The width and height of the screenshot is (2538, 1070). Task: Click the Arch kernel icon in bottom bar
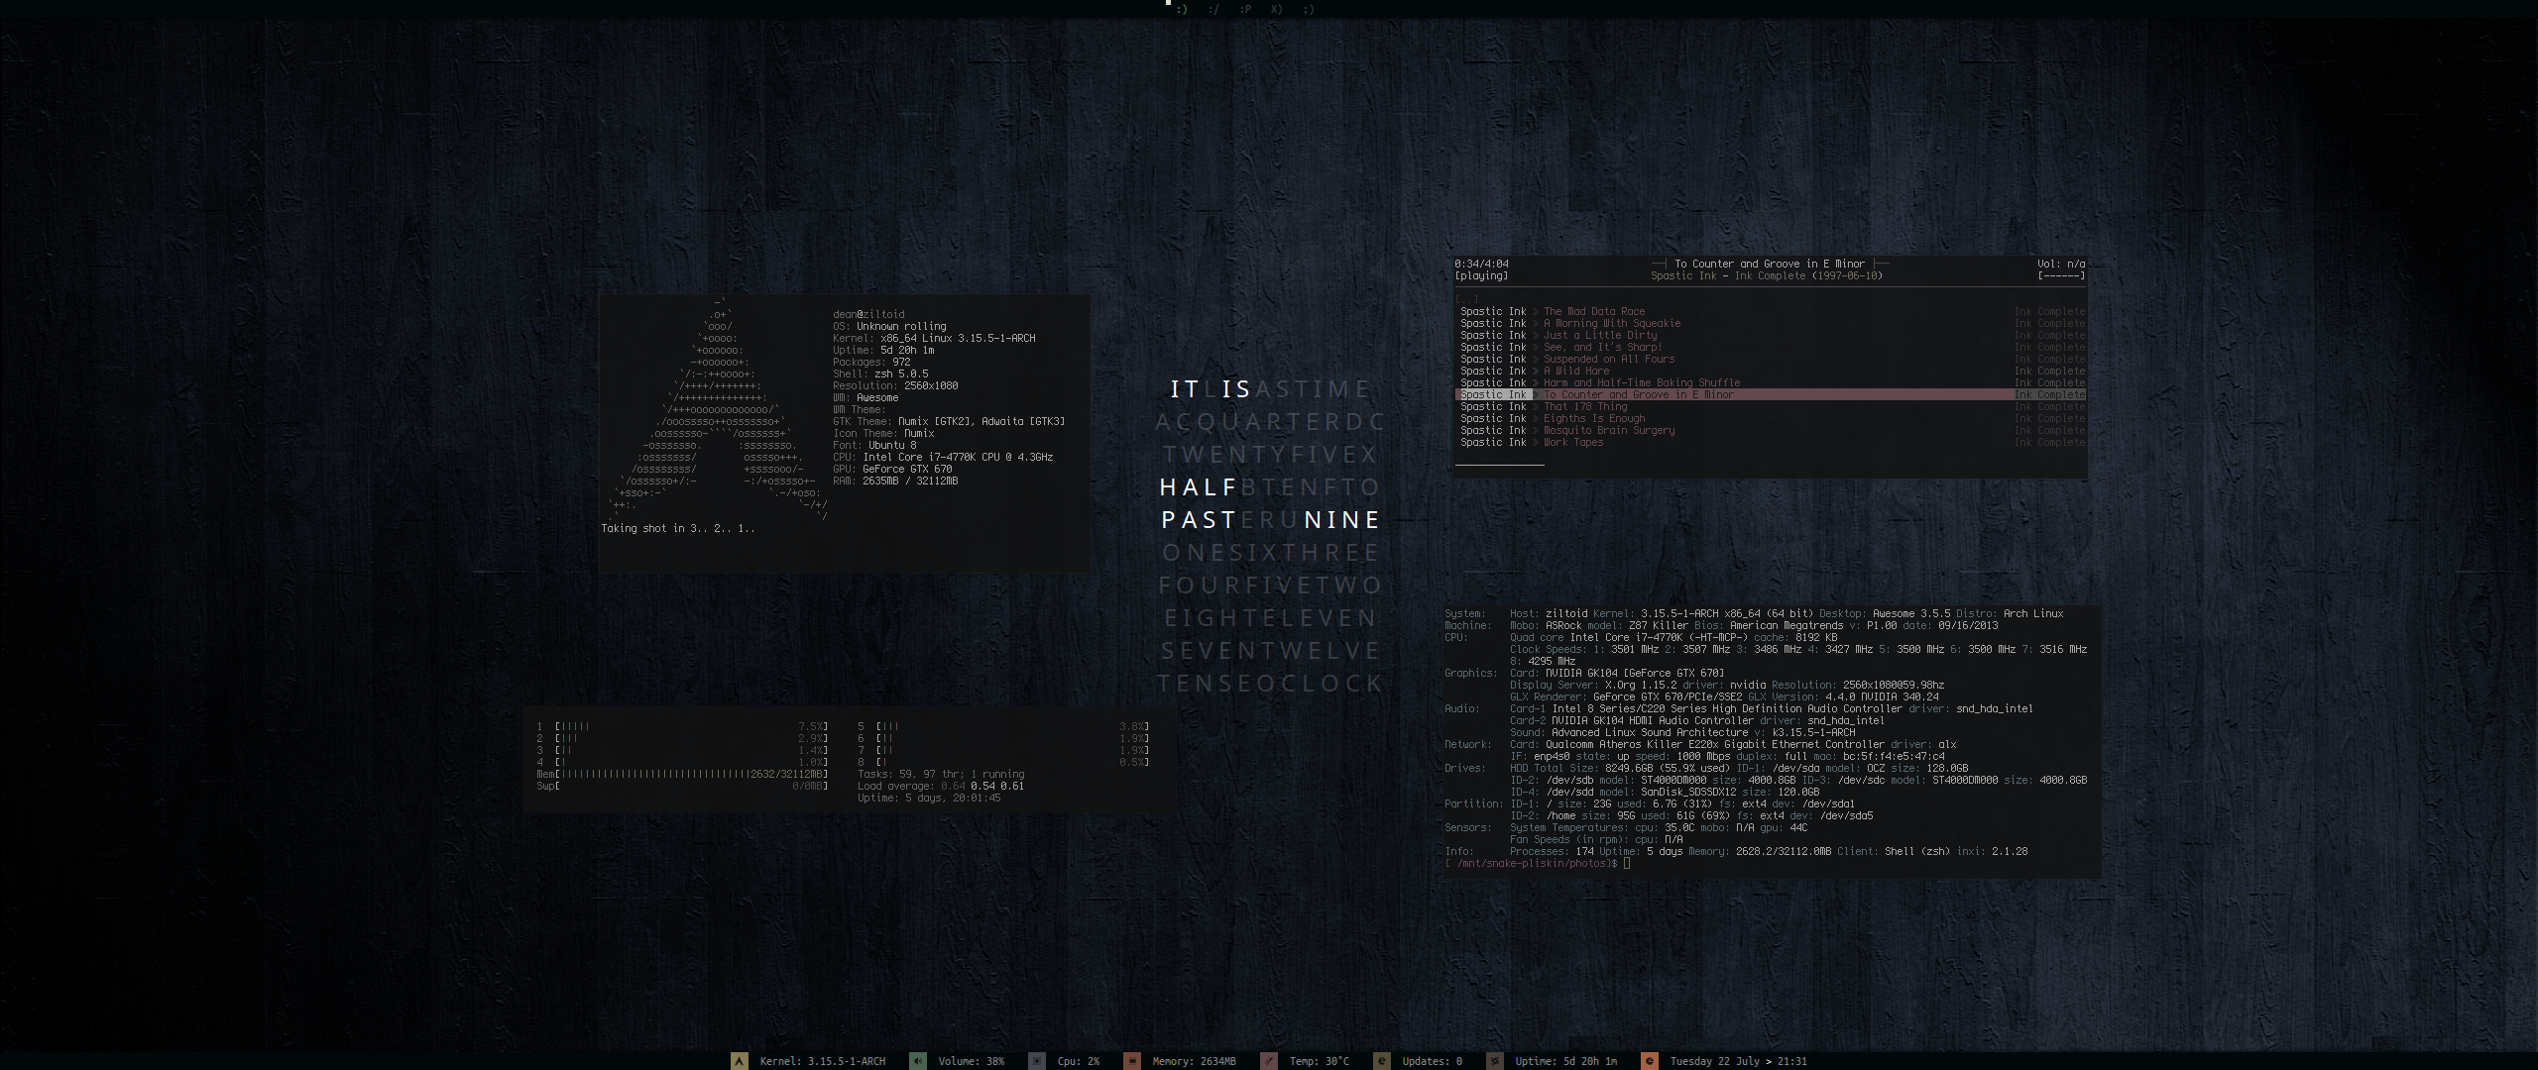740,1060
